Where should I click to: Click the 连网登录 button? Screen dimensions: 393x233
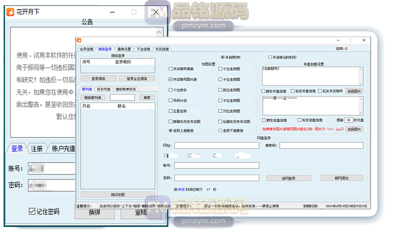288,178
